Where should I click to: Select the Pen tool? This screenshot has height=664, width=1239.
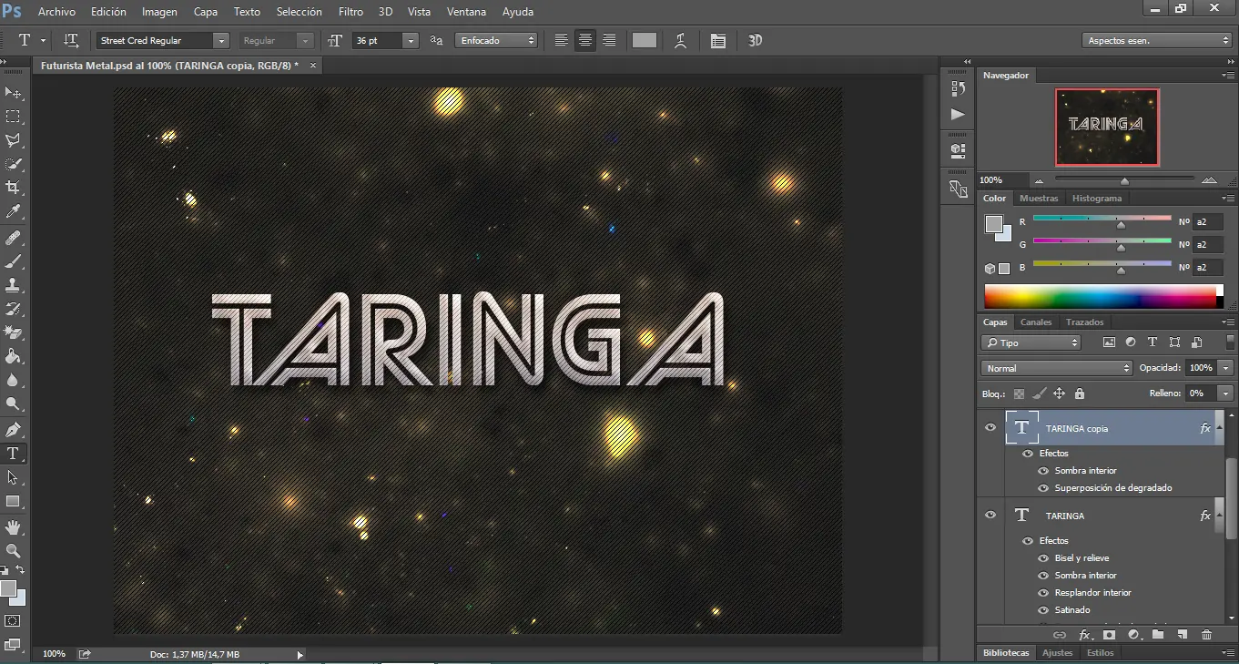pos(13,430)
